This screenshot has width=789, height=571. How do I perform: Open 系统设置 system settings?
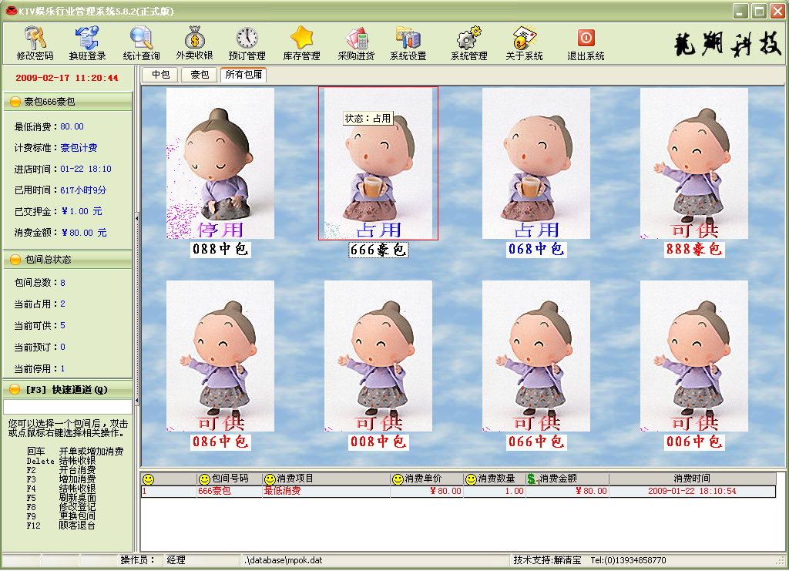(408, 43)
